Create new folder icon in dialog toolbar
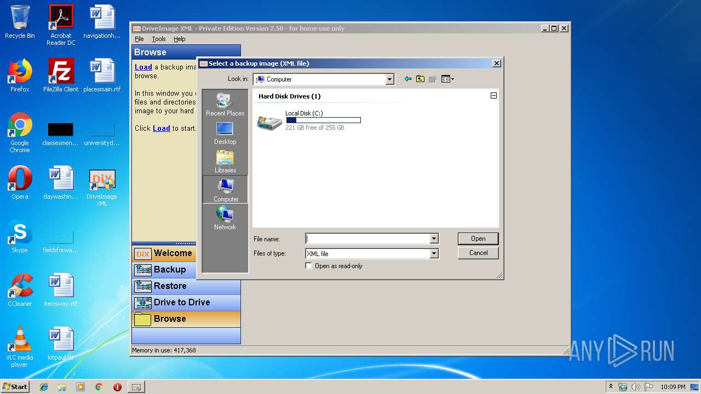 [433, 79]
